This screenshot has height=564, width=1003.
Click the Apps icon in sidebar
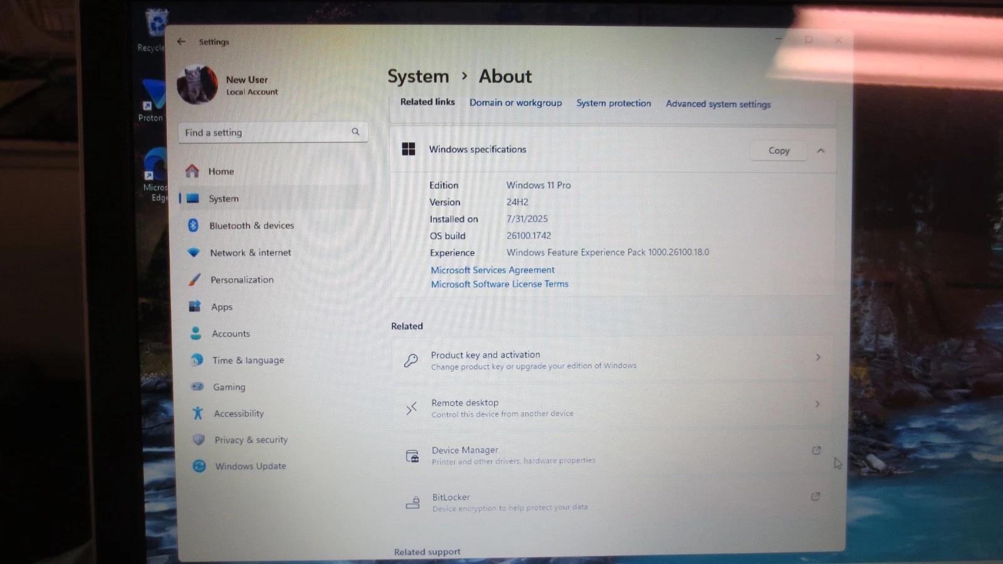tap(195, 306)
